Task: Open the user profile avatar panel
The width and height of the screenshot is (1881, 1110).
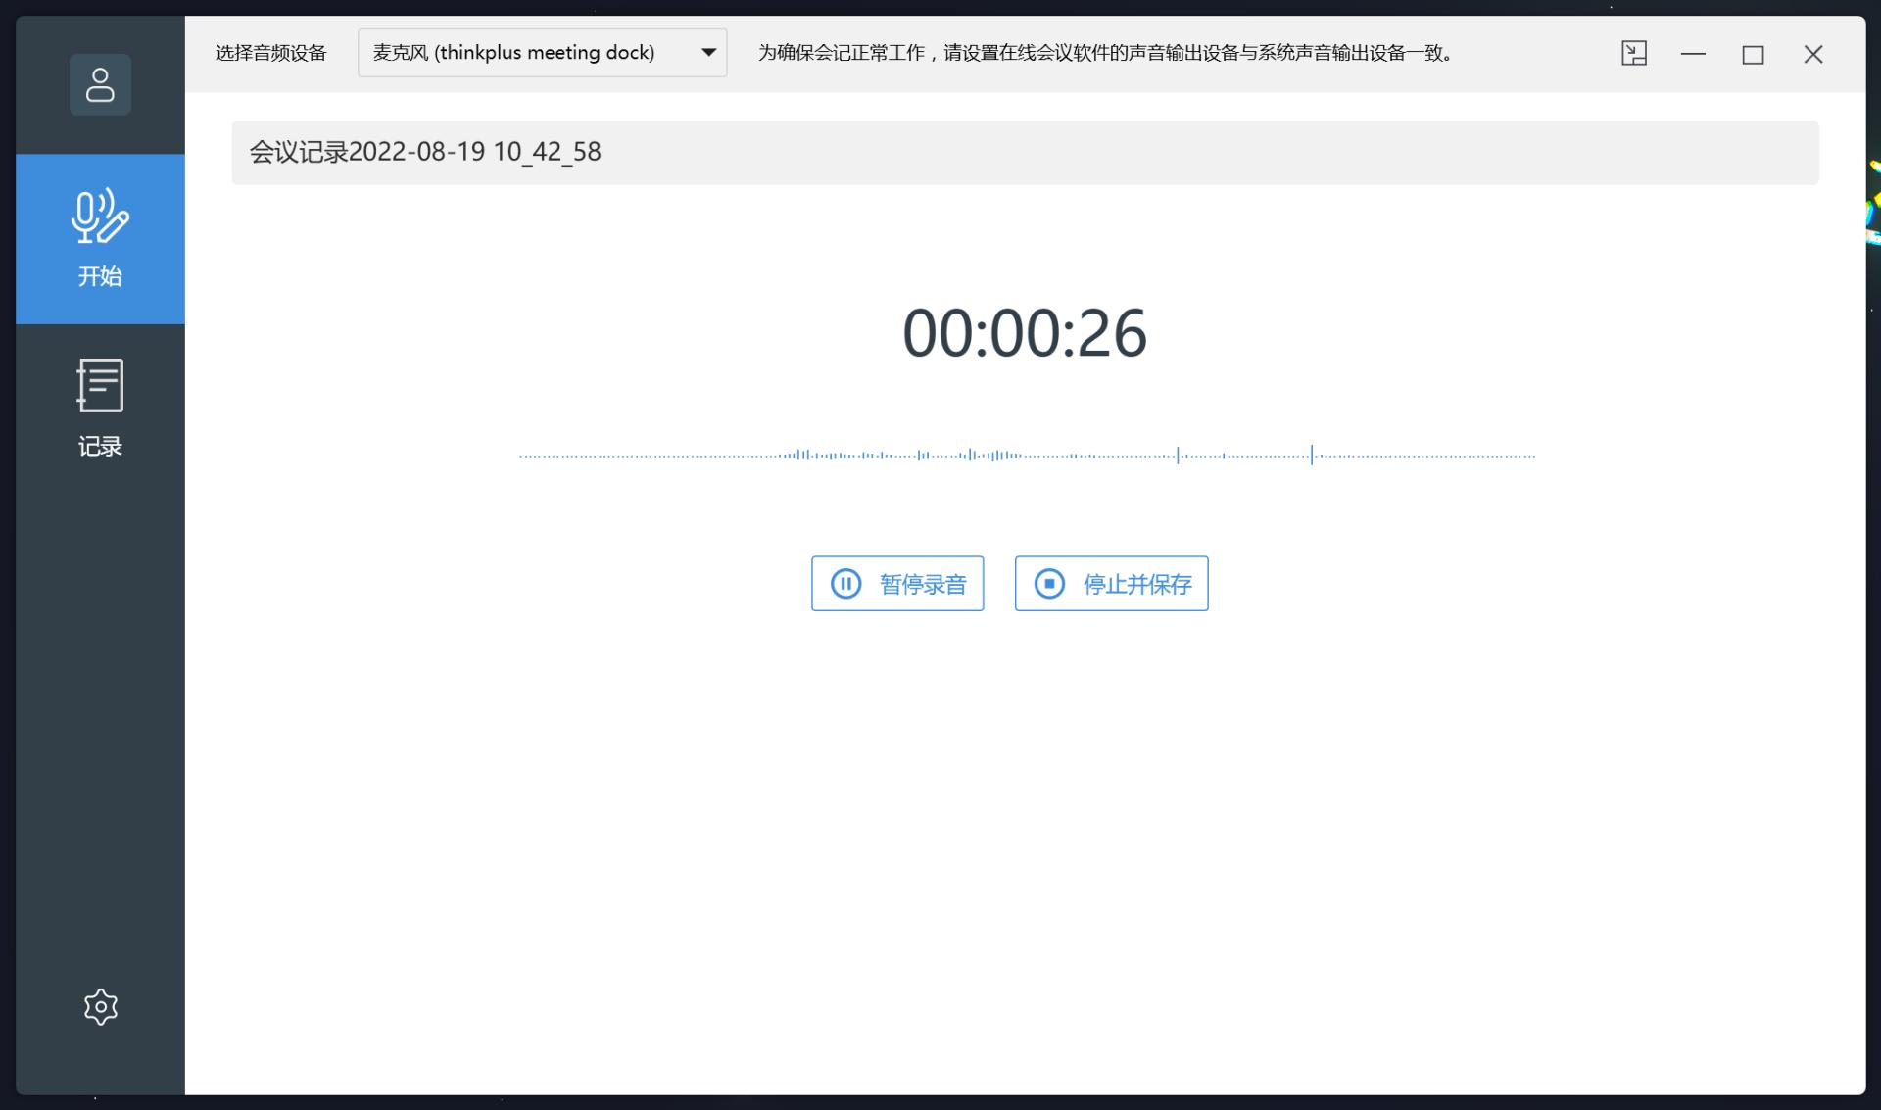Action: [x=99, y=84]
